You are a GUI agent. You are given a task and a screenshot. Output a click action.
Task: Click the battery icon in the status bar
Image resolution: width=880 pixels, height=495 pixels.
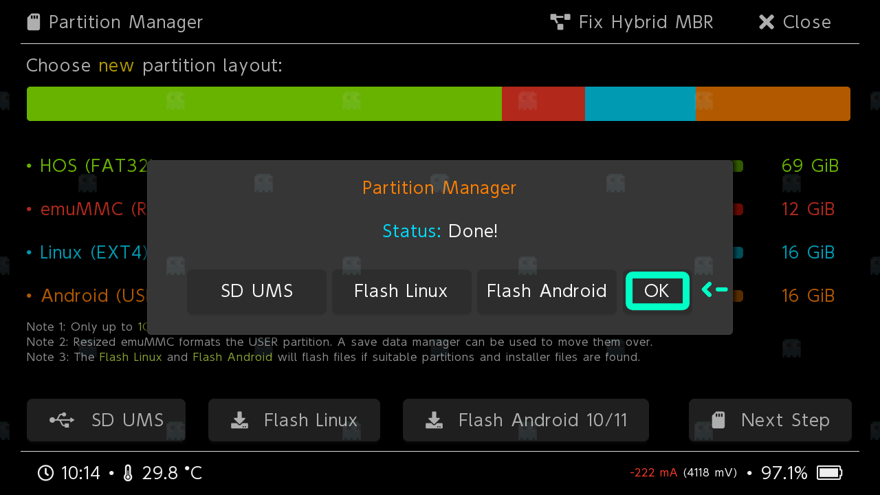coord(829,473)
